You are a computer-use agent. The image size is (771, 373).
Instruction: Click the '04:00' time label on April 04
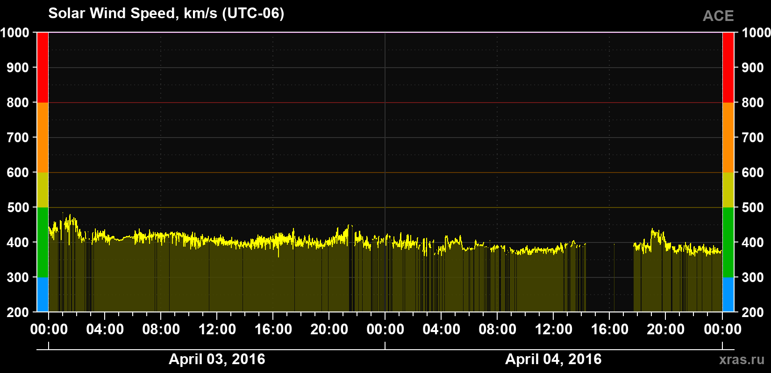[x=441, y=330]
